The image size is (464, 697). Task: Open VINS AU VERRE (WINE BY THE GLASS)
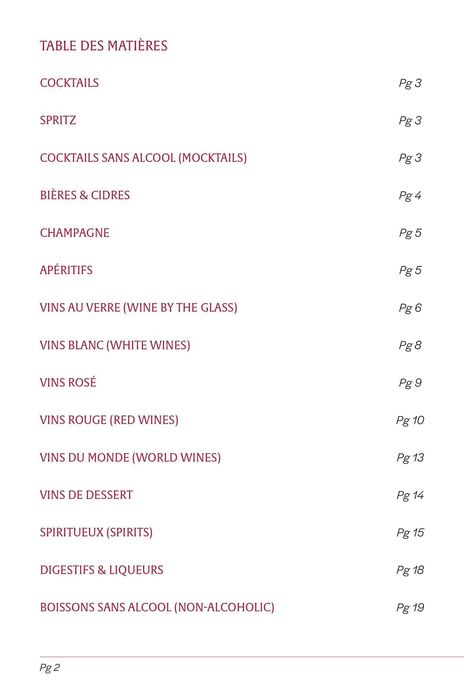coord(139,308)
